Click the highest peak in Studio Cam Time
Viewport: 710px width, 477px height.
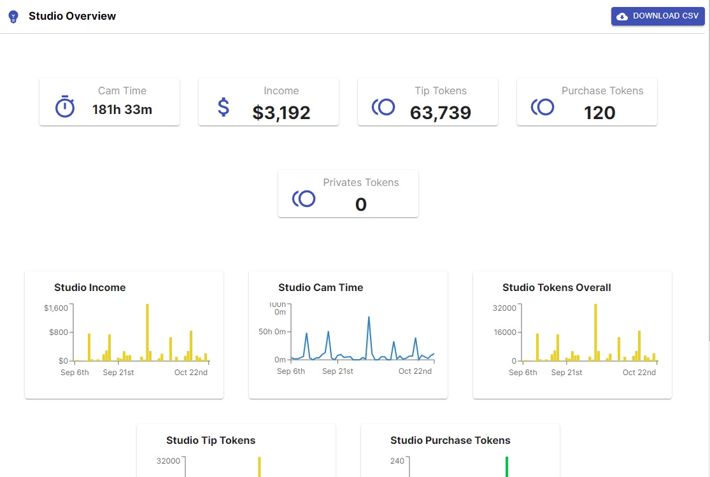369,317
